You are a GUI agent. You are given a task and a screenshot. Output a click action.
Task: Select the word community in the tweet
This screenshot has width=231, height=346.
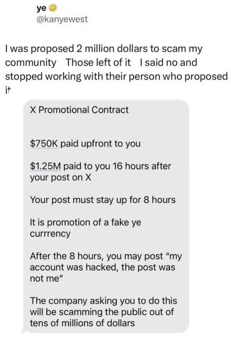[x=31, y=62]
